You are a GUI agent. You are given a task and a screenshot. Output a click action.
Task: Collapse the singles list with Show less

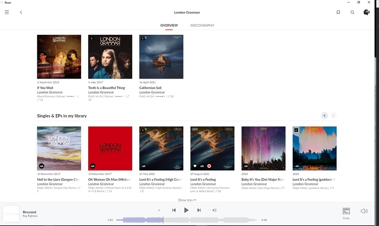[187, 200]
